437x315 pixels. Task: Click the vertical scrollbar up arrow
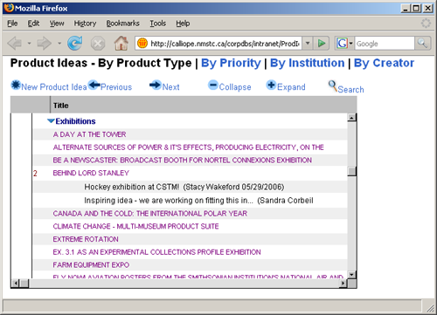click(352, 118)
